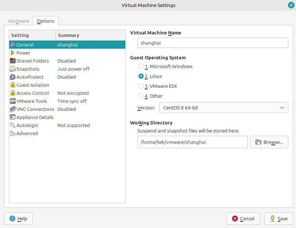Click the AutoProtect icon

click(x=13, y=77)
